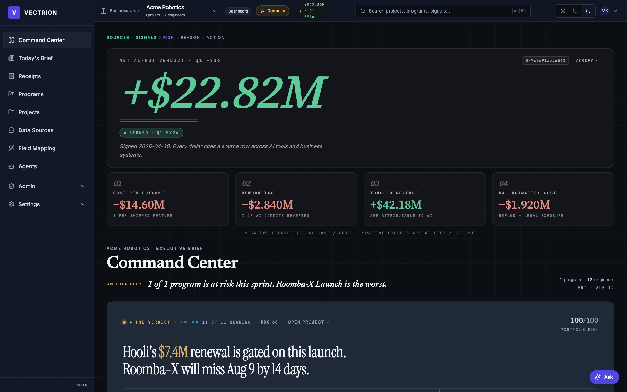
Task: Click the Agents bot icon
Action: tap(11, 166)
